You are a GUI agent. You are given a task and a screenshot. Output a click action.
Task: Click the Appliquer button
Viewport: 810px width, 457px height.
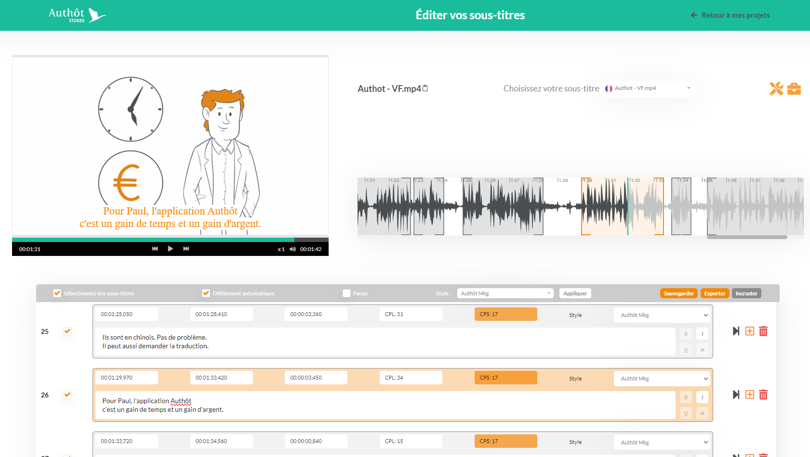[575, 293]
